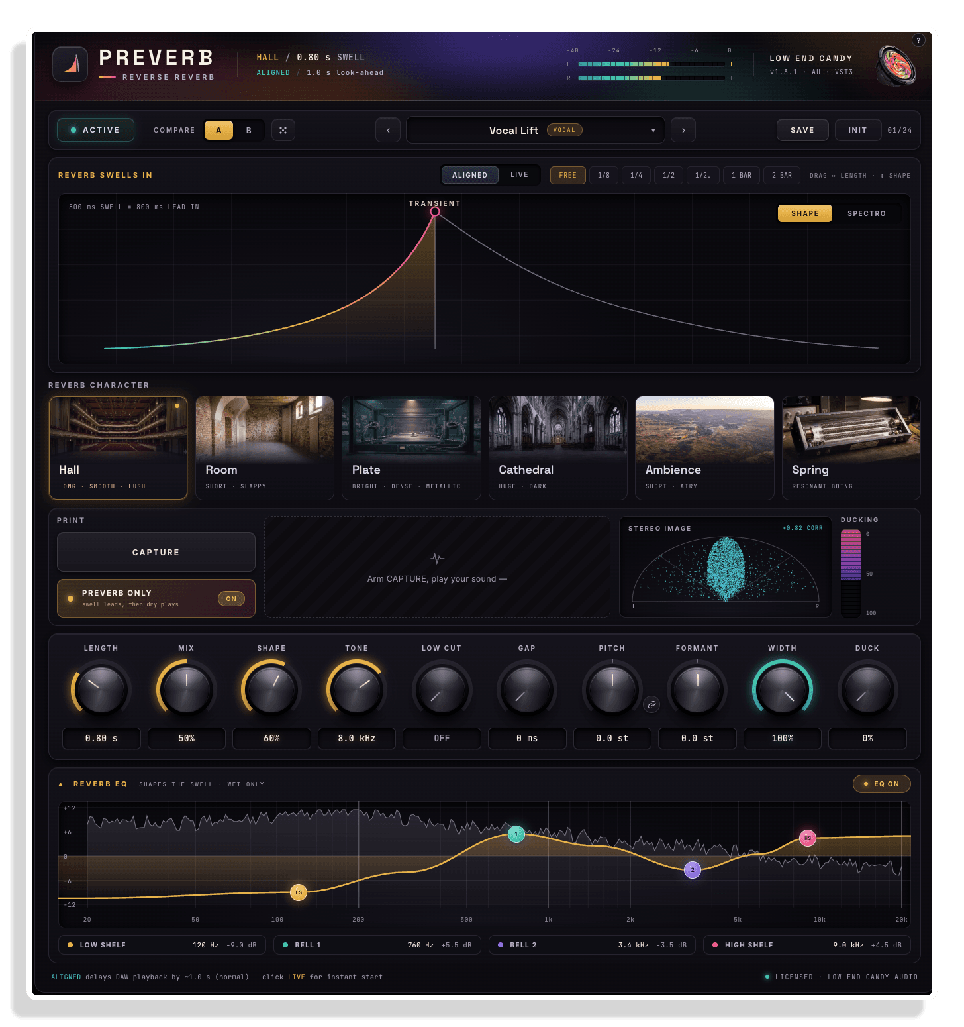Click the 8.0 kHz tone value field
This screenshot has width=964, height=1027.
point(357,738)
